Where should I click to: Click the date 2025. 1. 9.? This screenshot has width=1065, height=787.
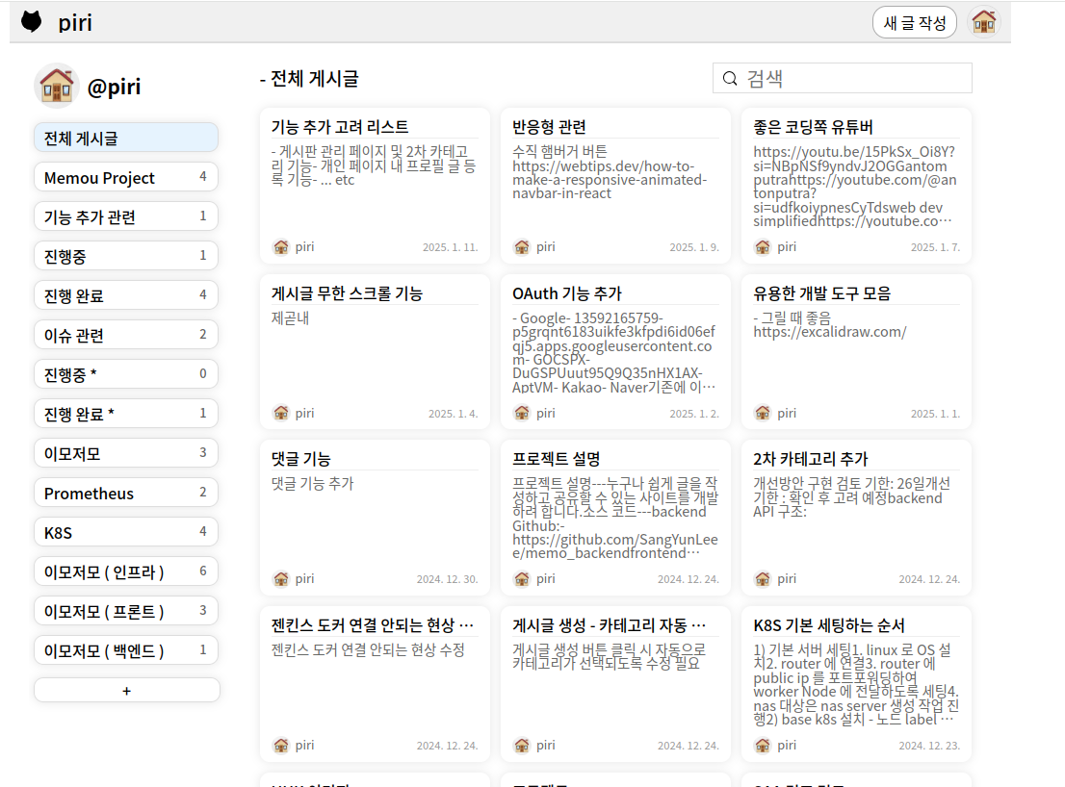tap(694, 247)
